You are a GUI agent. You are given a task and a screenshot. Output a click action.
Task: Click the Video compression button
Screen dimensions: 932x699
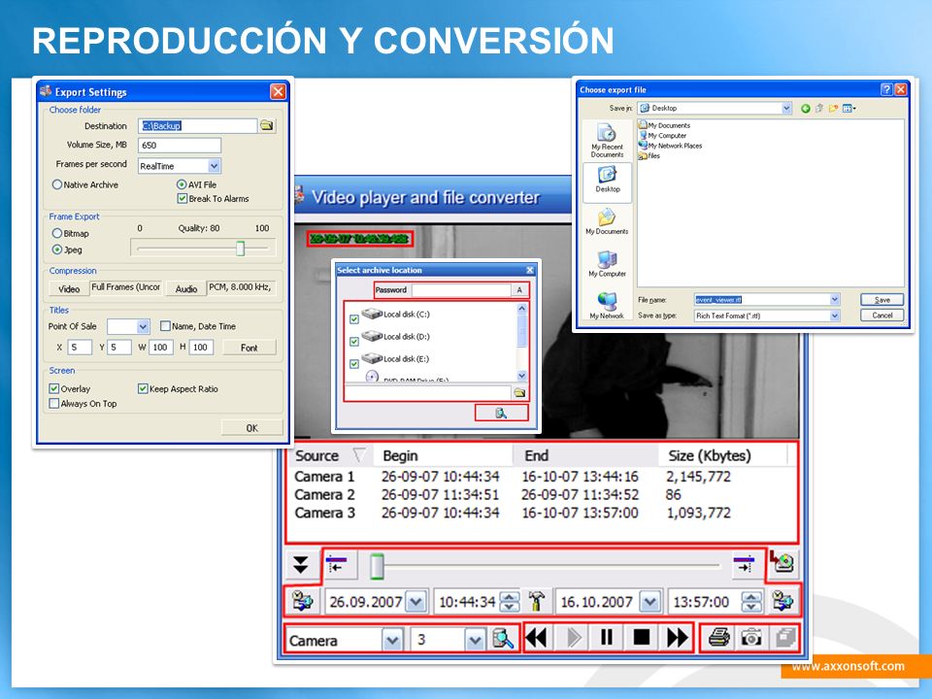(68, 288)
